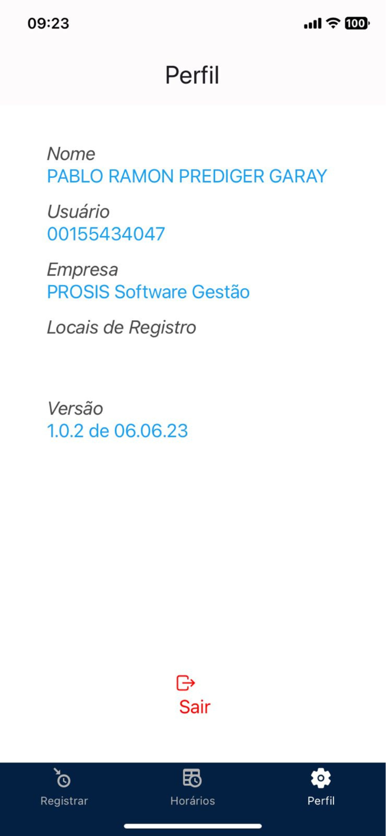Screen dimensions: 386x836
Task: Tap the user number 00155434047
Action: coord(106,234)
